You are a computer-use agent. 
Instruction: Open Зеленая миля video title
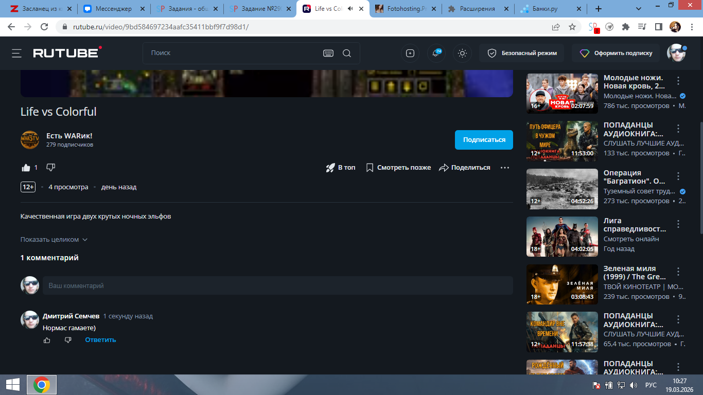(635, 273)
